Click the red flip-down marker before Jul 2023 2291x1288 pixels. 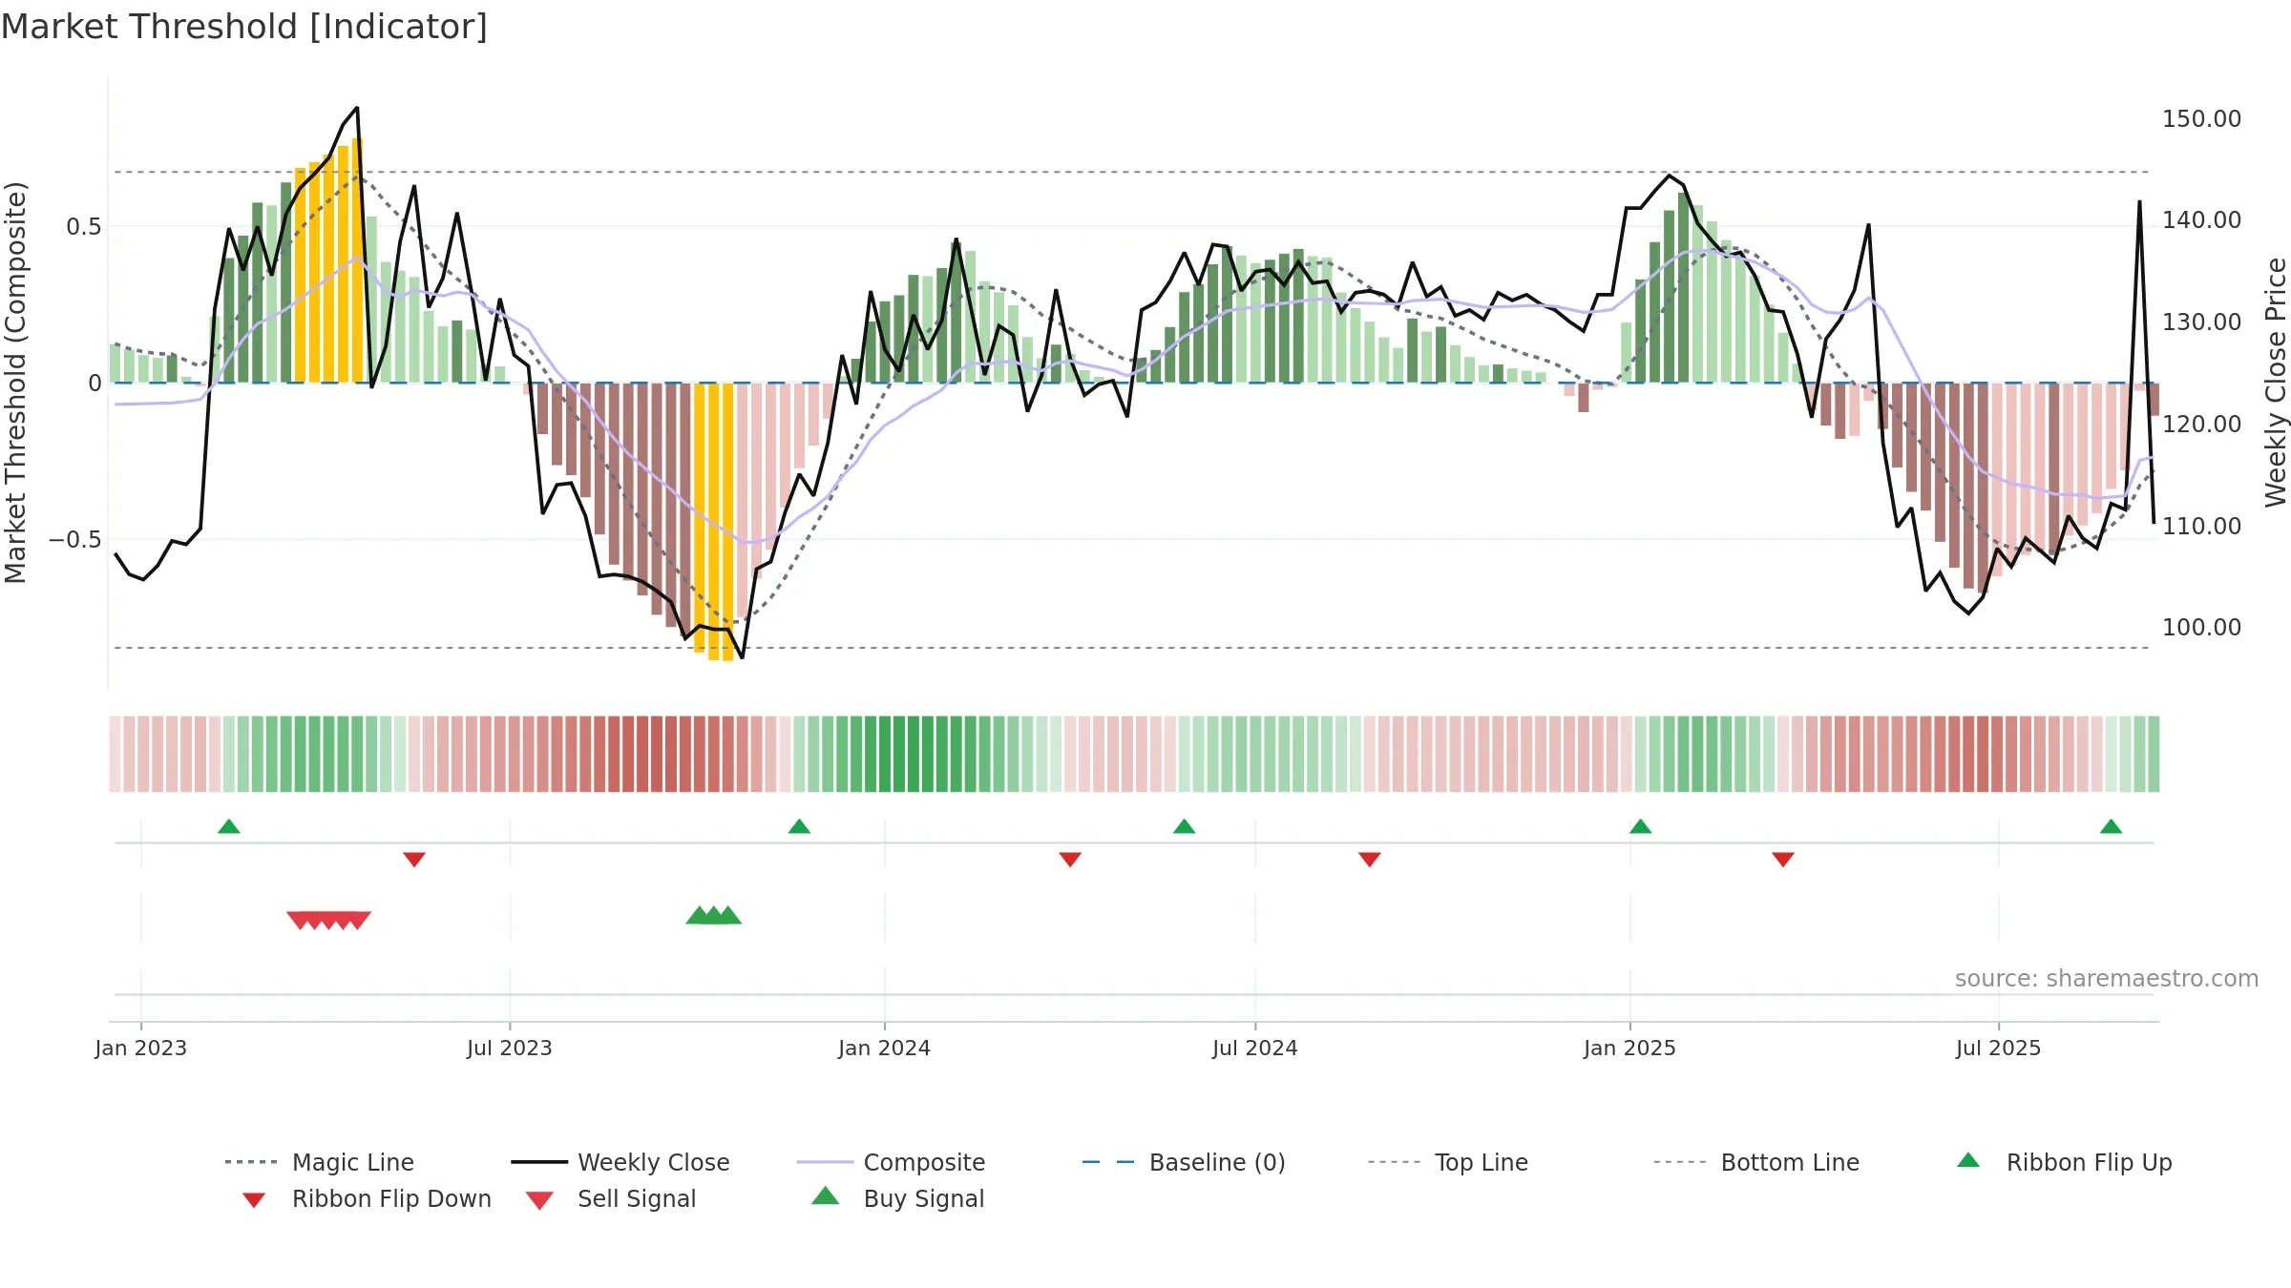pyautogui.click(x=414, y=860)
